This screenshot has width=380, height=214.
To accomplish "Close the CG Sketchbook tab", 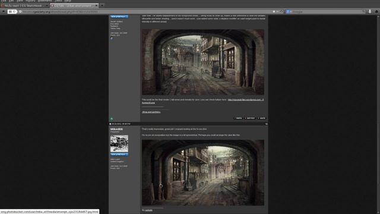I will point(47,5).
